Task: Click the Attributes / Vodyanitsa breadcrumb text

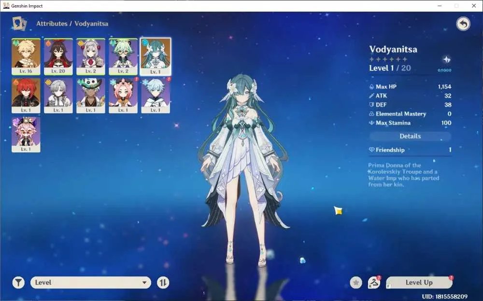Action: coord(72,24)
